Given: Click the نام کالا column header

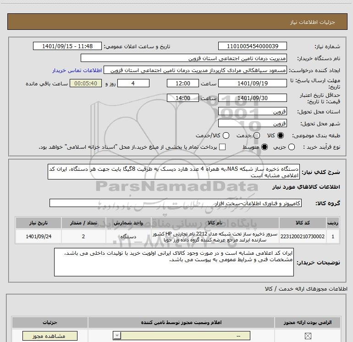Looking at the screenshot, I should pos(215,223).
